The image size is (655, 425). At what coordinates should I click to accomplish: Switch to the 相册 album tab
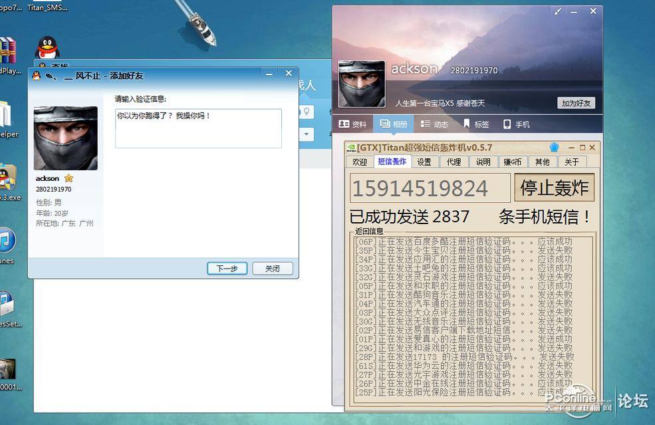[394, 124]
